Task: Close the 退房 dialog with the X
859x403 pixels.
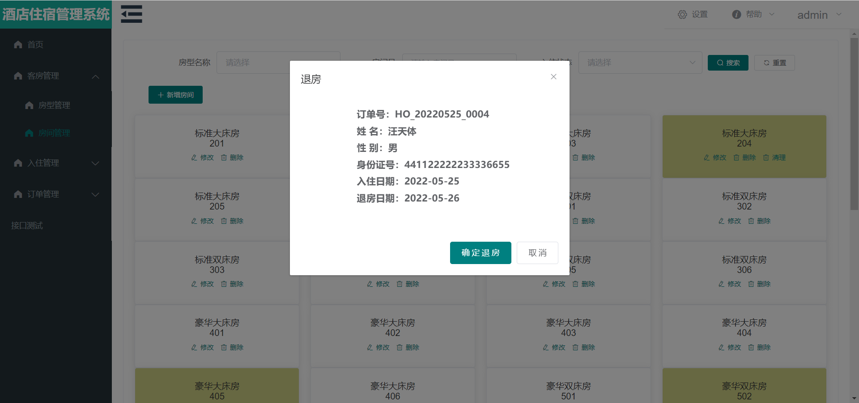Action: click(553, 77)
